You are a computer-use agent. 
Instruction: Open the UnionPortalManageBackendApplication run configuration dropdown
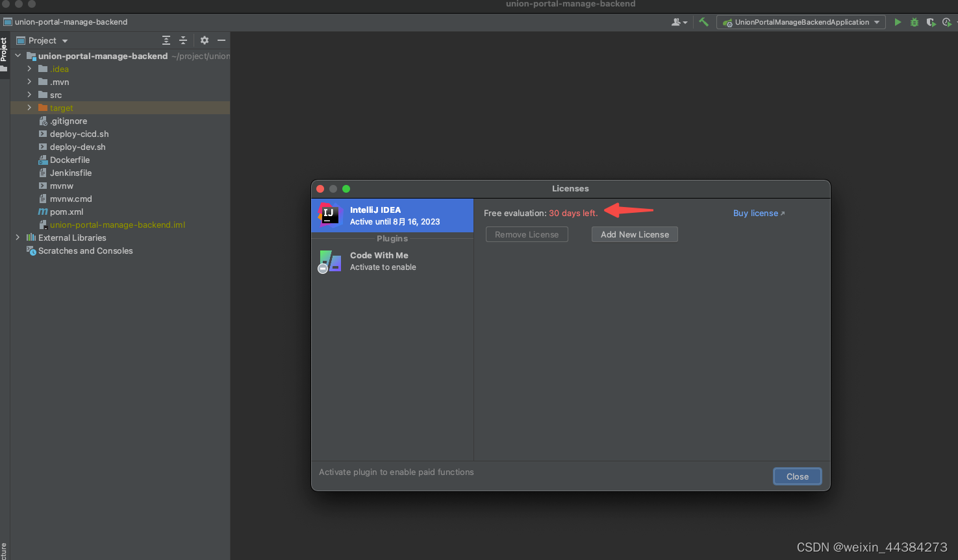tap(801, 22)
